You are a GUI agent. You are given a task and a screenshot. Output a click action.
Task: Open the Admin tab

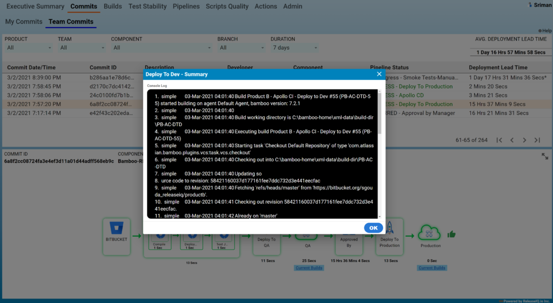point(293,6)
